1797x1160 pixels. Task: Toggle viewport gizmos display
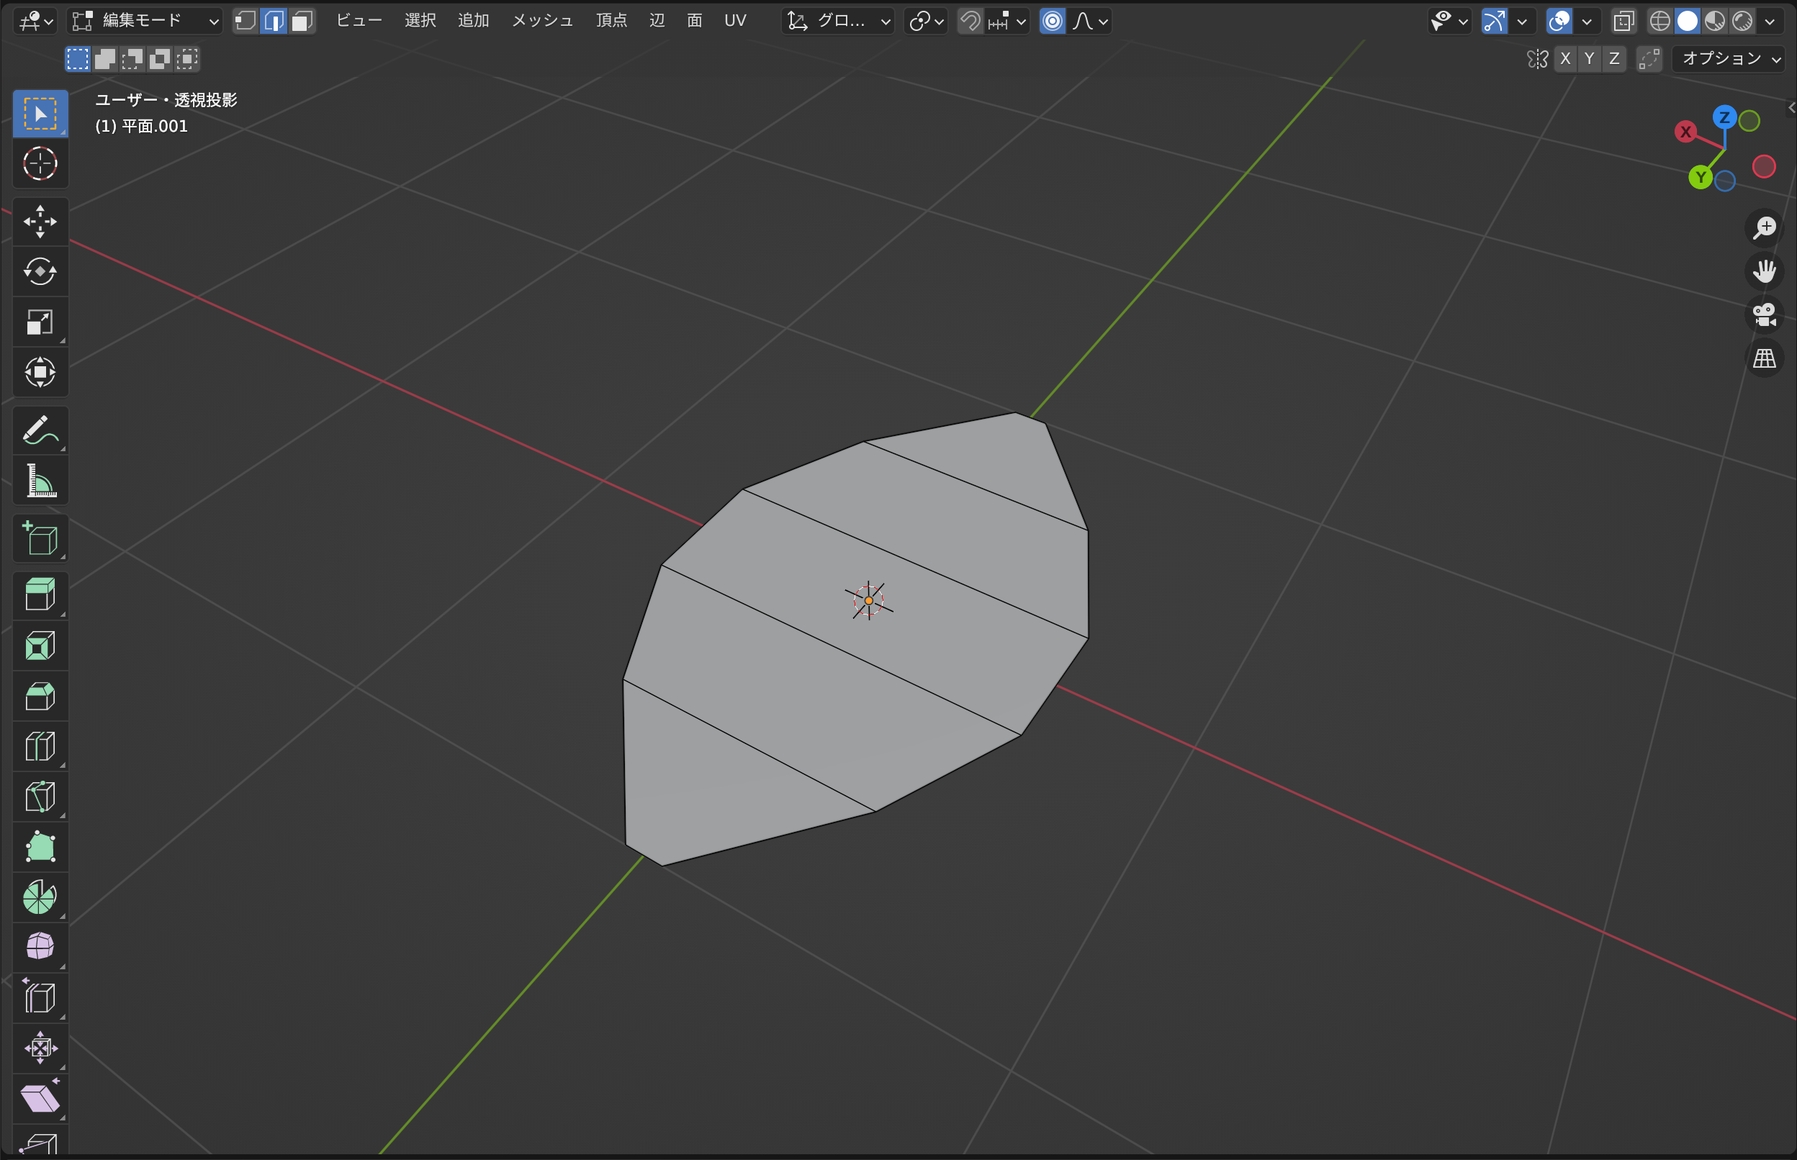pyautogui.click(x=1494, y=21)
